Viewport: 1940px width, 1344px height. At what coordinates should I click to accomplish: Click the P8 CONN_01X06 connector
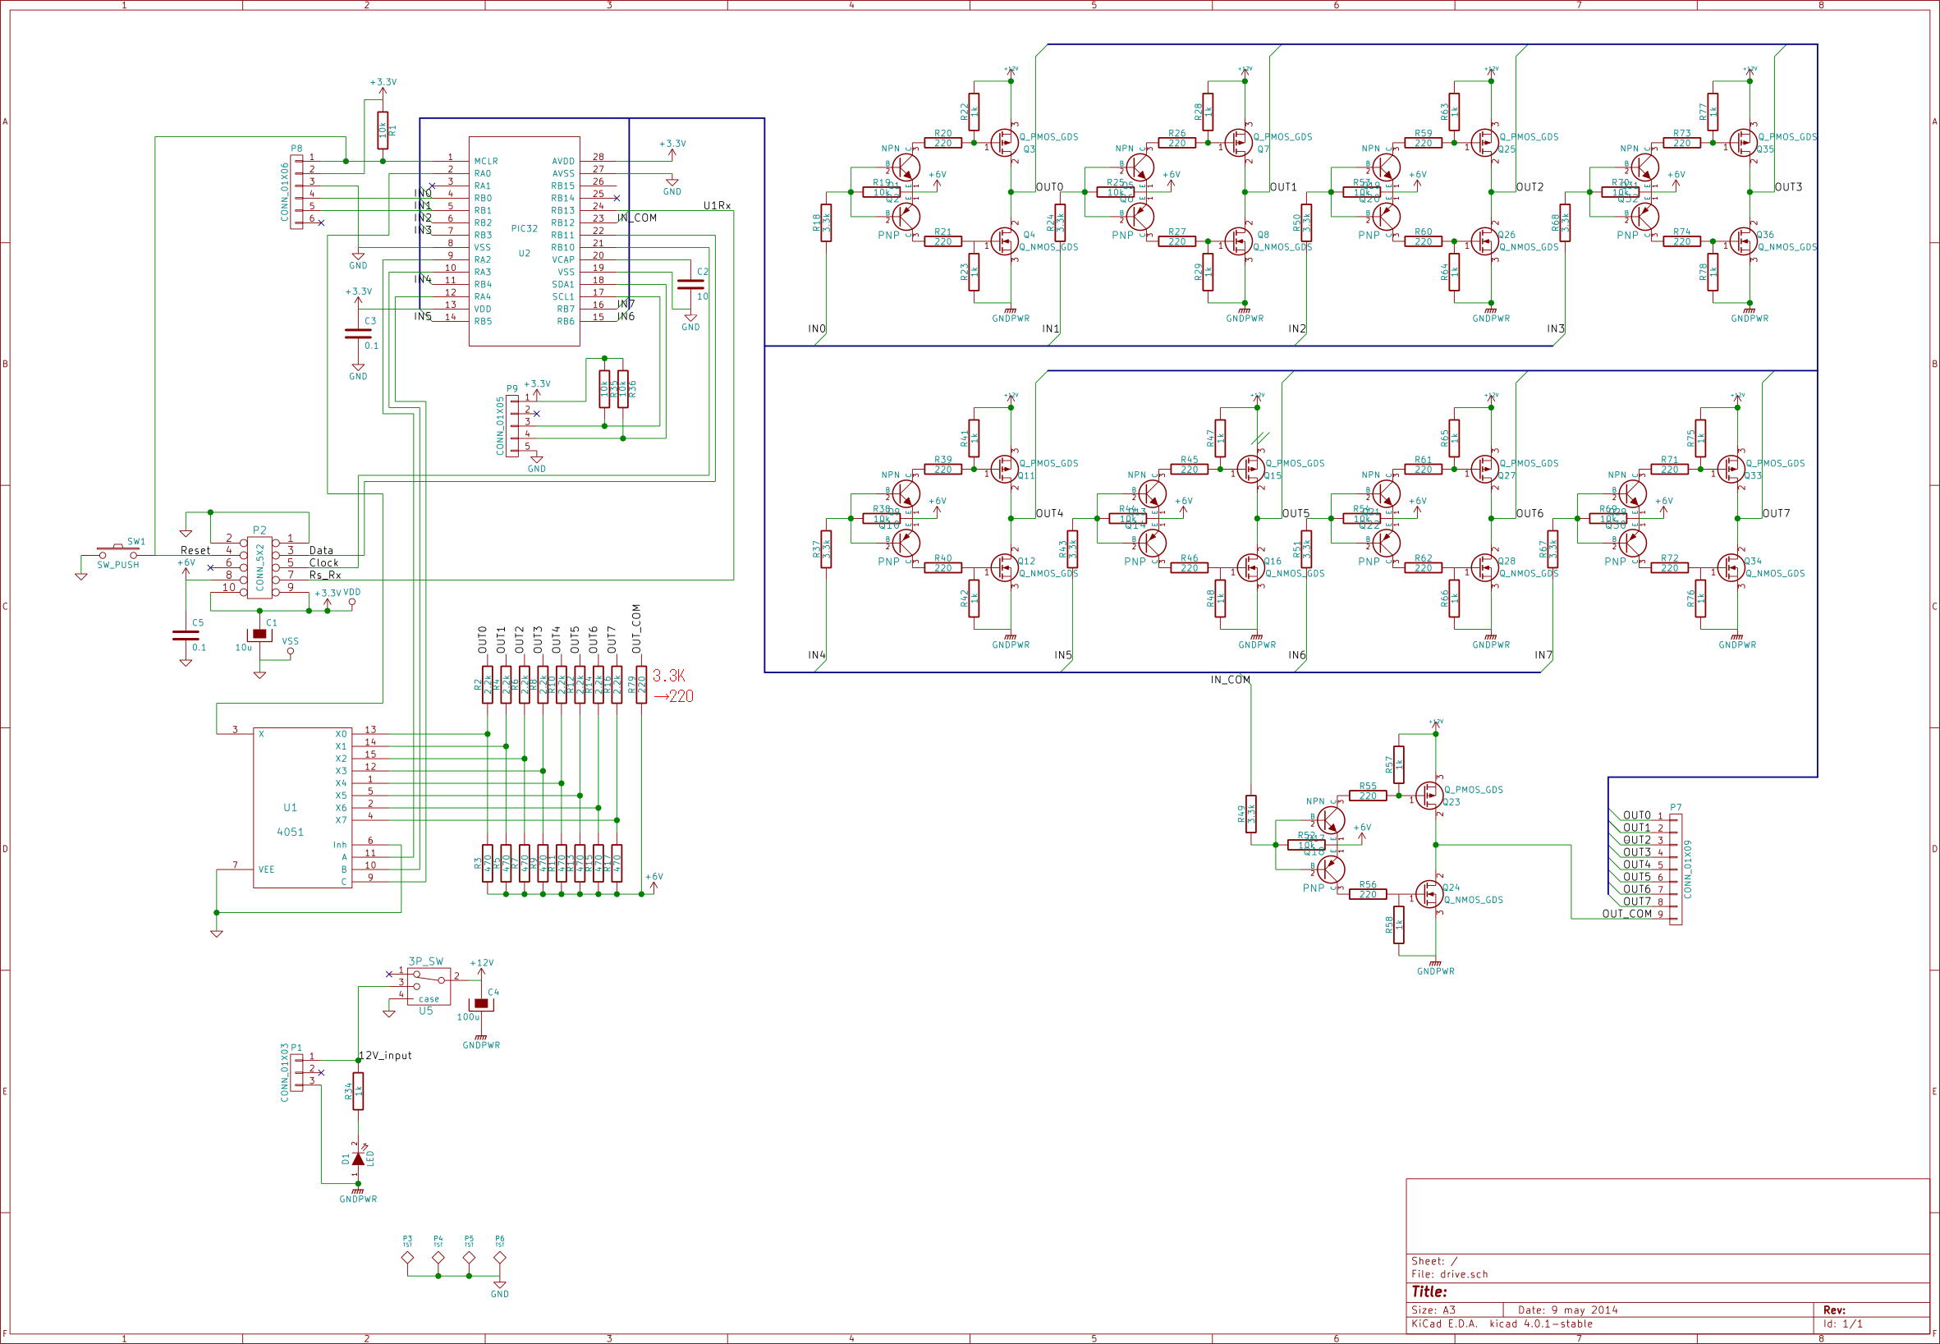pyautogui.click(x=296, y=192)
